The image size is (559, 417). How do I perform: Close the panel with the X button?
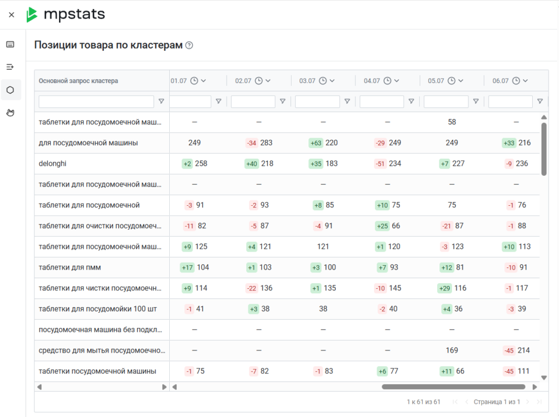(11, 15)
